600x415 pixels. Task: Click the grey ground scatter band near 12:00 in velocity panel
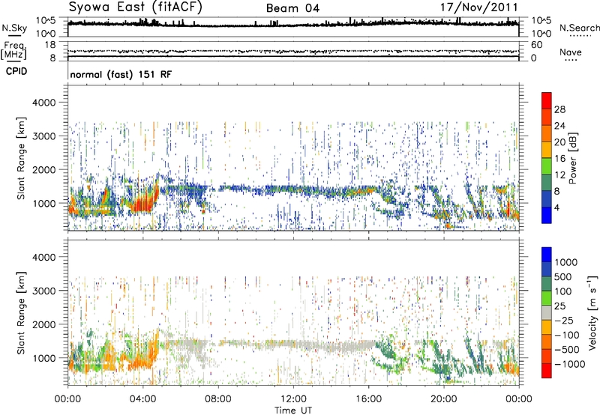coord(293,345)
